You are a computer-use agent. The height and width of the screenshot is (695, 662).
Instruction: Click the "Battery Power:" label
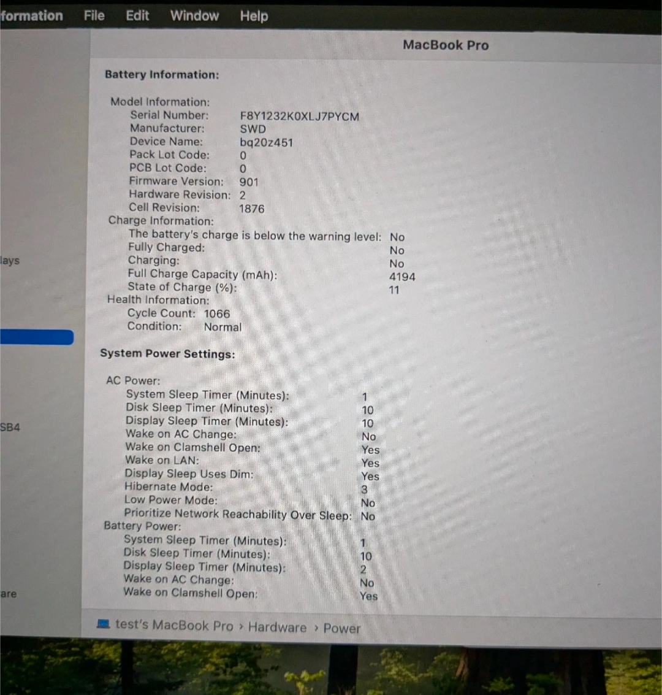[142, 526]
